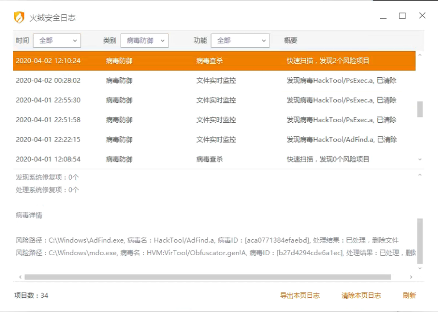
Task: Click the Huorong shield logo icon
Action: coord(19,17)
